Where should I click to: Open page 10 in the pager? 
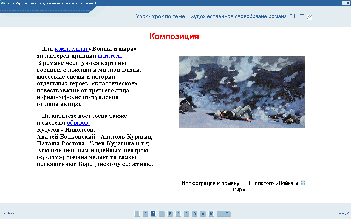click(x=211, y=214)
